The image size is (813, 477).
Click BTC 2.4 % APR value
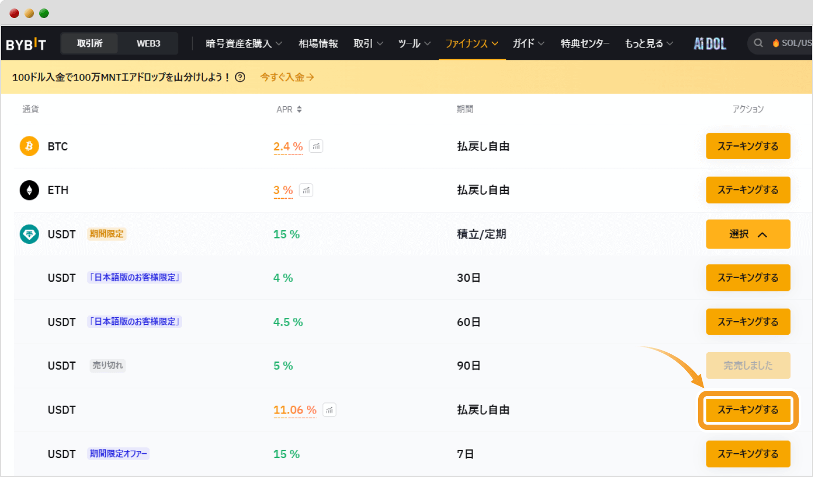coord(288,146)
